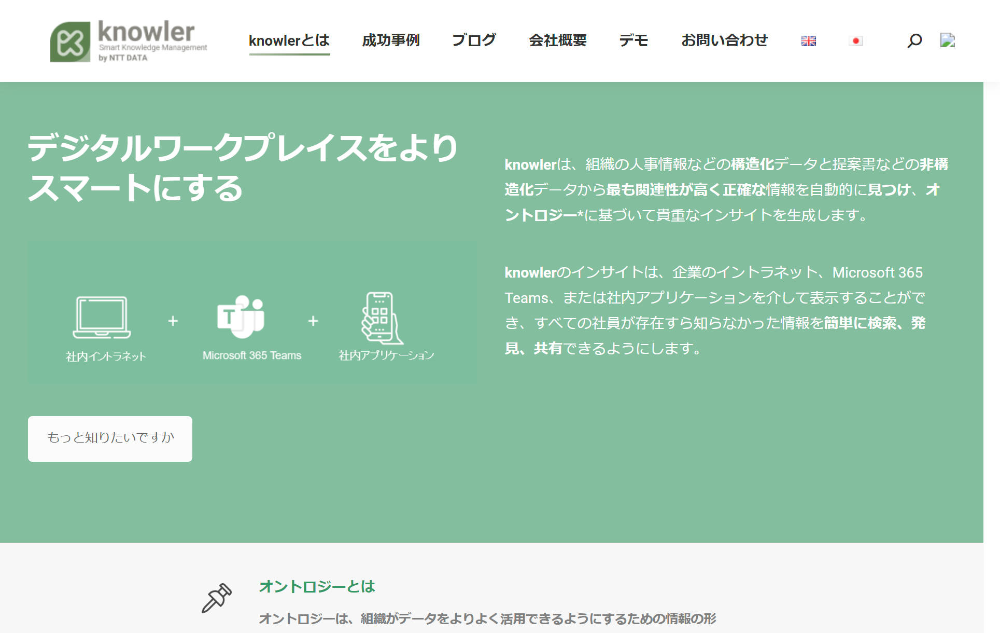Click the 社内イントラネット label

click(x=106, y=356)
